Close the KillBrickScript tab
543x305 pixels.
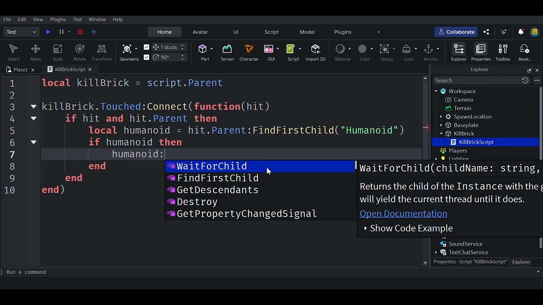click(90, 69)
